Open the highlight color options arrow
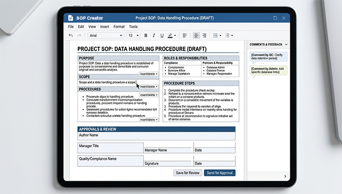 [x=175, y=36]
